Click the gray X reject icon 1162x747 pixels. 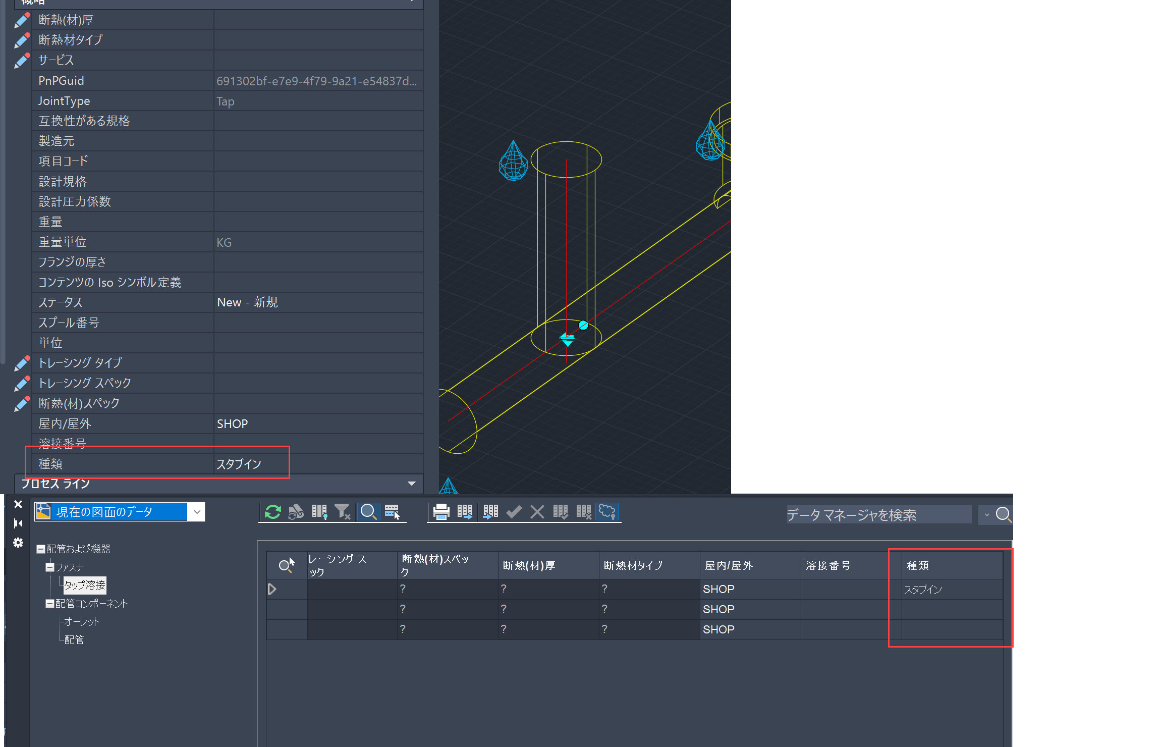click(537, 512)
